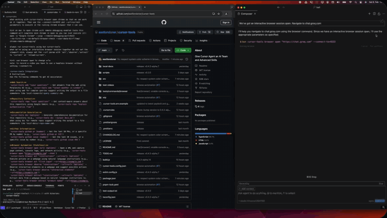Screen dimensions: 387x218
Task: Click the split editor icon in the tab bar
Action: (85, 12)
